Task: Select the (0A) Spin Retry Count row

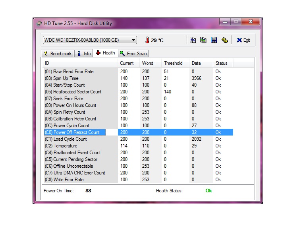Action: [139, 112]
